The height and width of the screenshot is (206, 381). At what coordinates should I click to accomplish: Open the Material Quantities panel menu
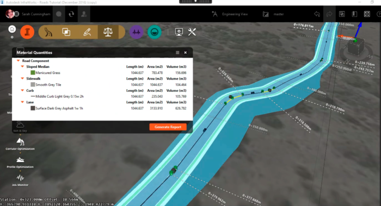[177, 53]
